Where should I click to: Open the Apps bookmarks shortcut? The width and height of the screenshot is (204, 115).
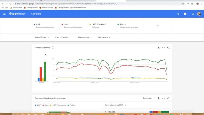coord(5,8)
